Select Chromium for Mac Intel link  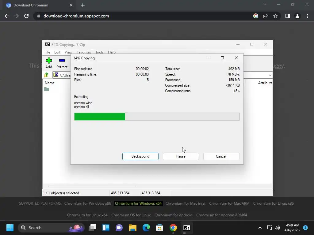(x=186, y=203)
